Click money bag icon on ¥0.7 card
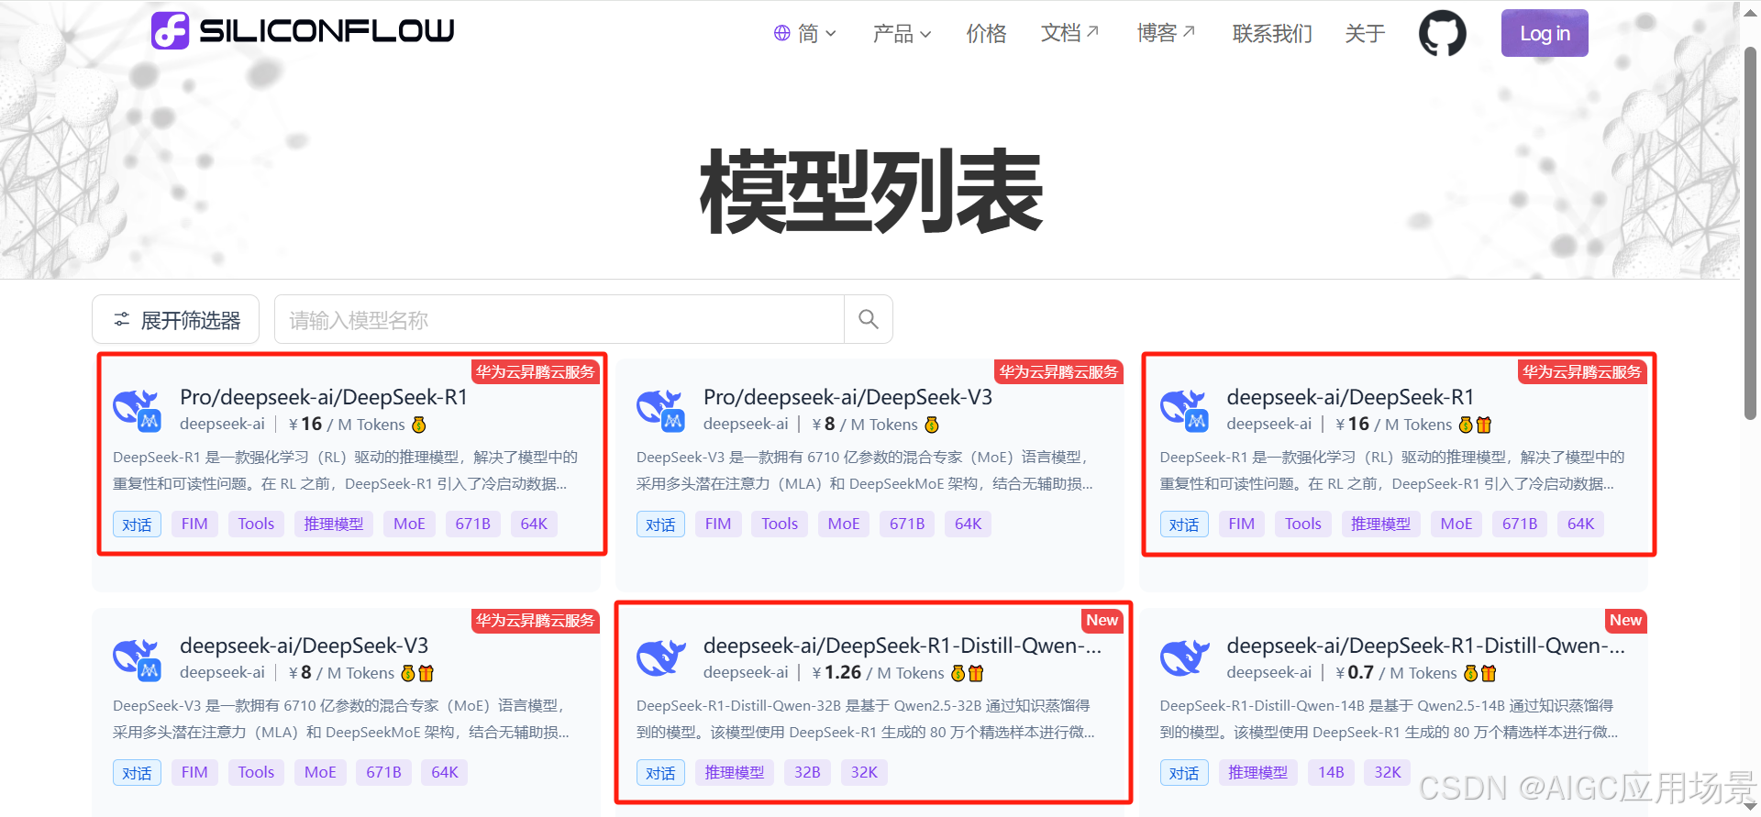Viewport: 1761px width, 817px height. tap(1471, 673)
